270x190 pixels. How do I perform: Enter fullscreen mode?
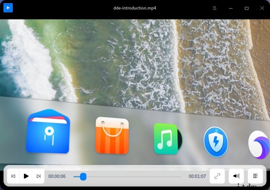(217, 176)
